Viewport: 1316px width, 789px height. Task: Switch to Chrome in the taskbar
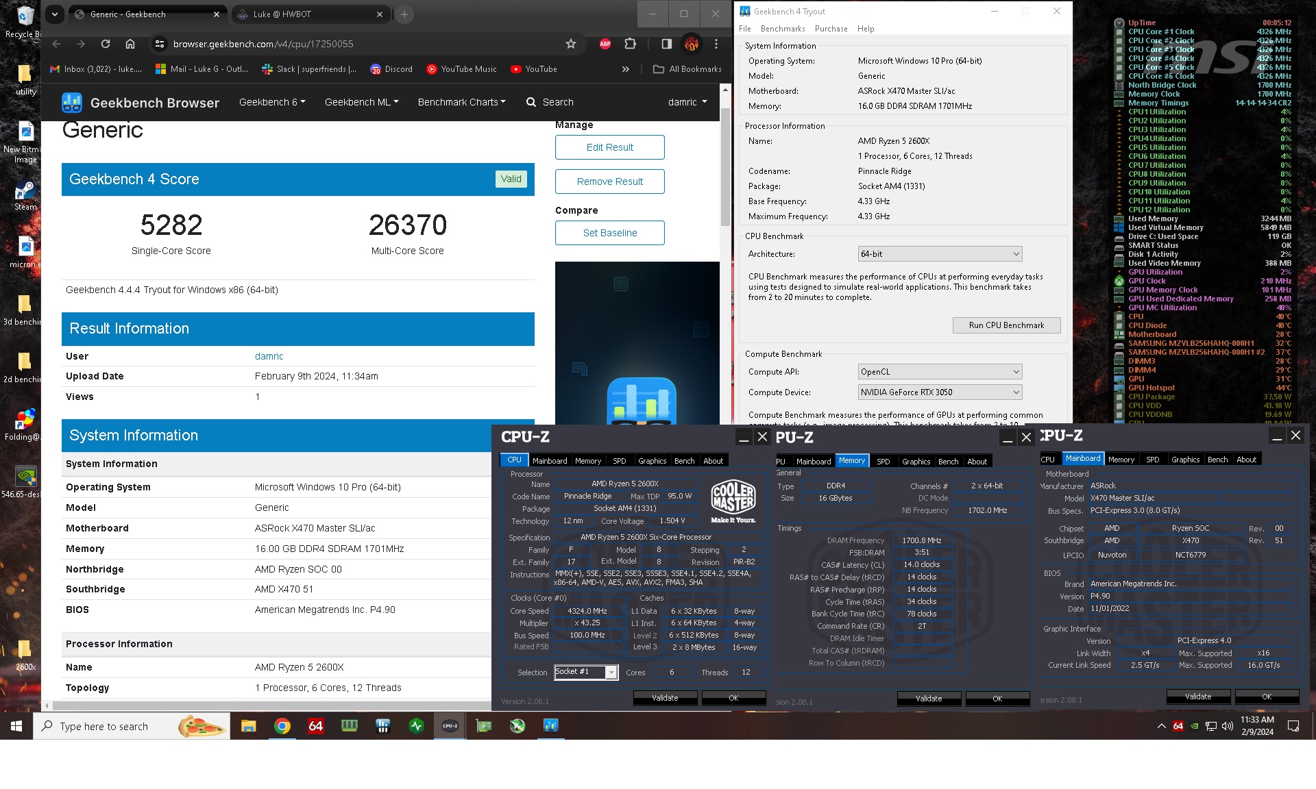[x=282, y=726]
